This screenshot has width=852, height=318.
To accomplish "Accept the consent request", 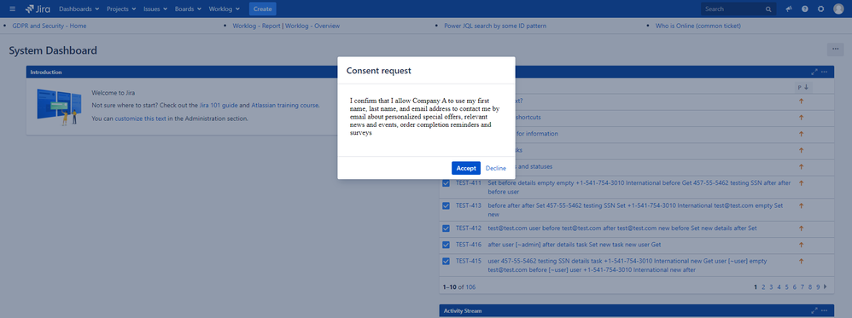I will [x=465, y=168].
